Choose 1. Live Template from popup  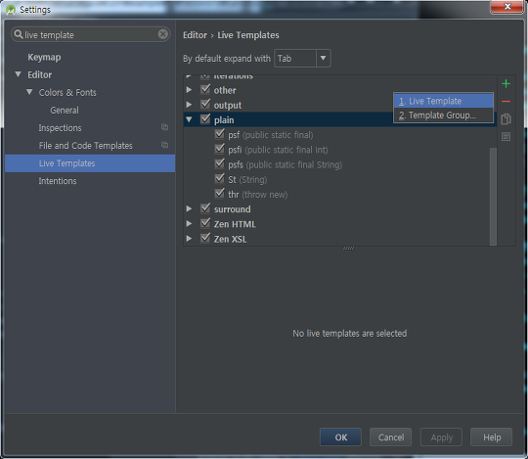tap(444, 101)
